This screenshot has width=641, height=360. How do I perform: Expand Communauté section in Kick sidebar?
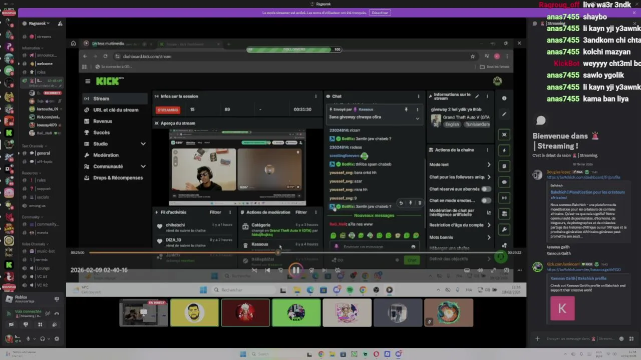[143, 166]
